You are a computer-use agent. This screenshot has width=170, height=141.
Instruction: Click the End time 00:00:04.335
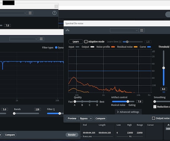point(89,133)
